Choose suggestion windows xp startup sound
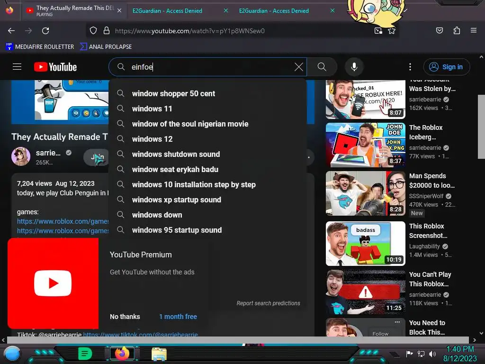The height and width of the screenshot is (364, 485). coord(207,200)
